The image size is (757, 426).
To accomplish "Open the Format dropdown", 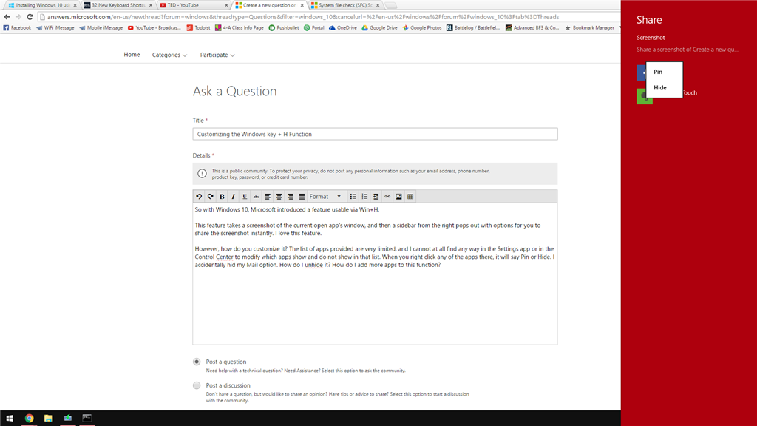I will point(326,197).
